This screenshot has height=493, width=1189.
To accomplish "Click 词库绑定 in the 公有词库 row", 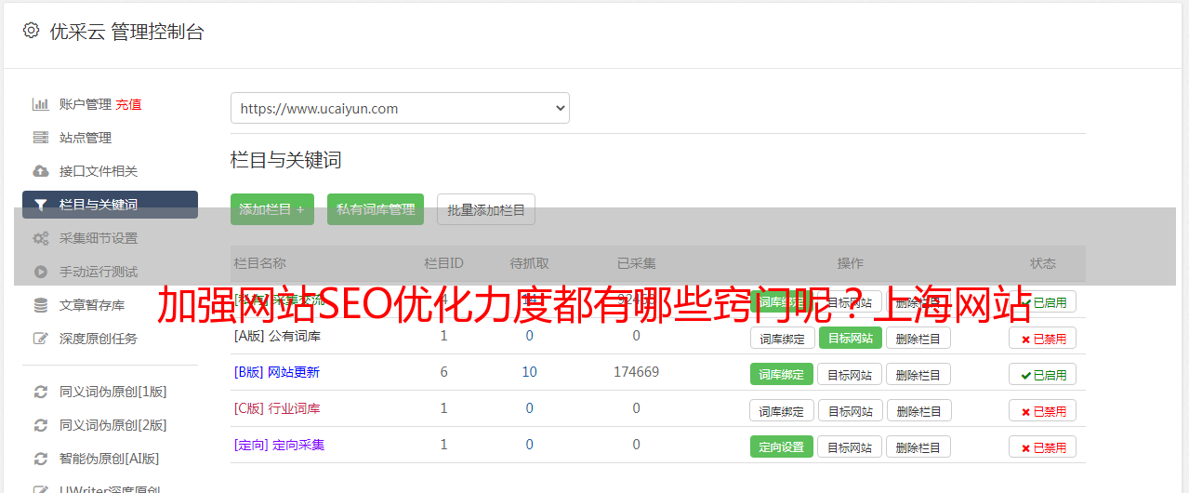I will (782, 338).
